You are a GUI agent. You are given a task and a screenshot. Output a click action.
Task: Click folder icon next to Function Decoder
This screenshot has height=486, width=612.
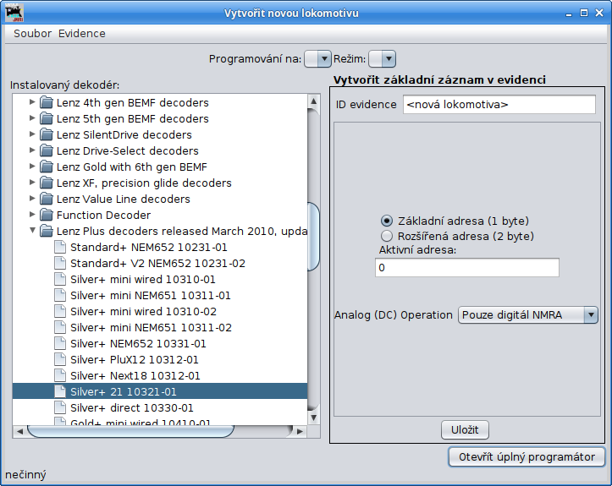[x=47, y=215]
